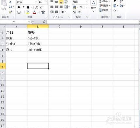Click the Copy icon in clipboard group

(10, 7)
